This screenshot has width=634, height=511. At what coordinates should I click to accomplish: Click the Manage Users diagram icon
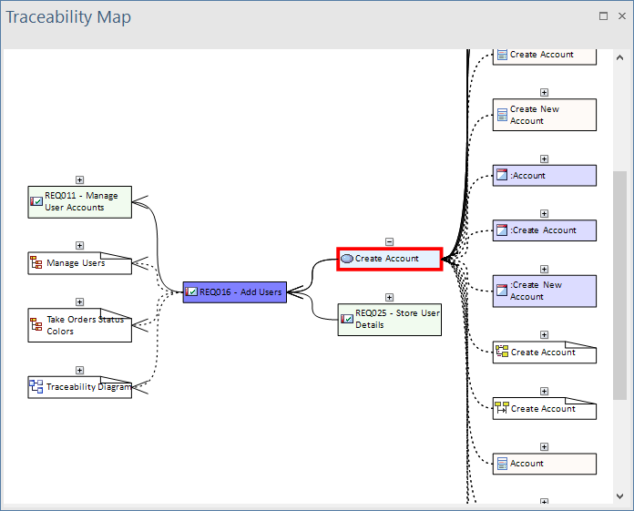[36, 262]
